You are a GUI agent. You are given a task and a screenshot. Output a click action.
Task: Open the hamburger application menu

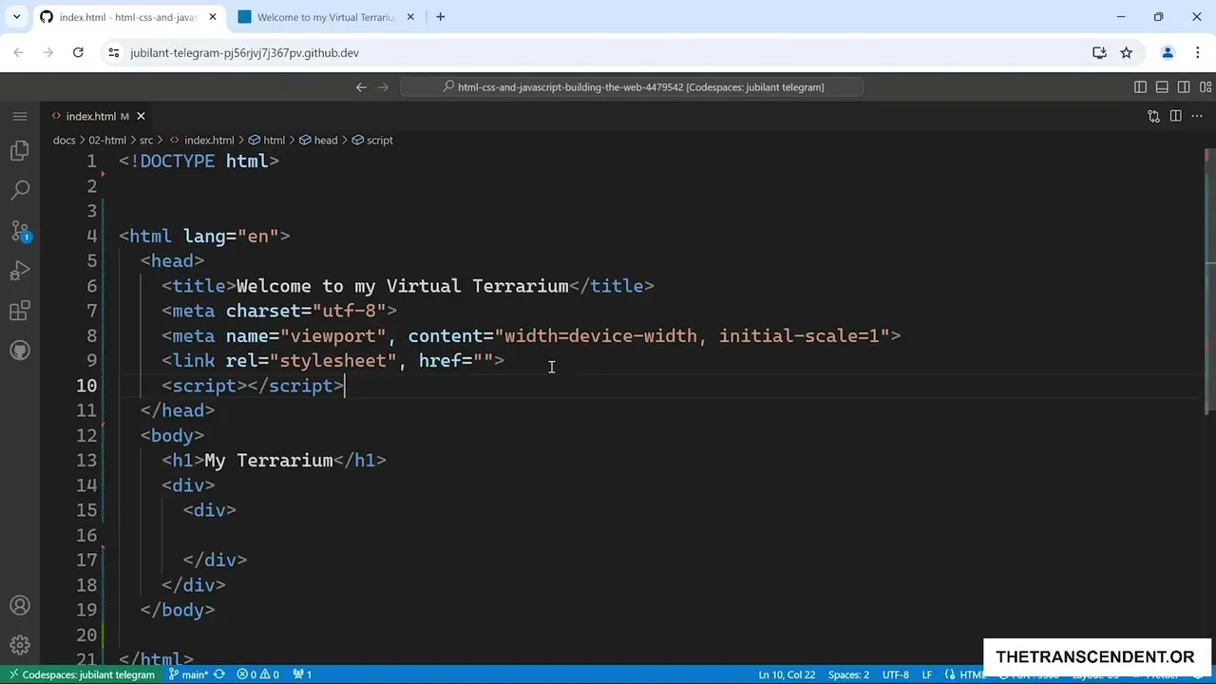[20, 116]
